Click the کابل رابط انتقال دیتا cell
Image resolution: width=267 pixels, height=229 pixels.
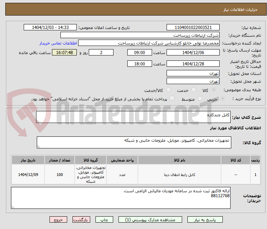(180, 175)
